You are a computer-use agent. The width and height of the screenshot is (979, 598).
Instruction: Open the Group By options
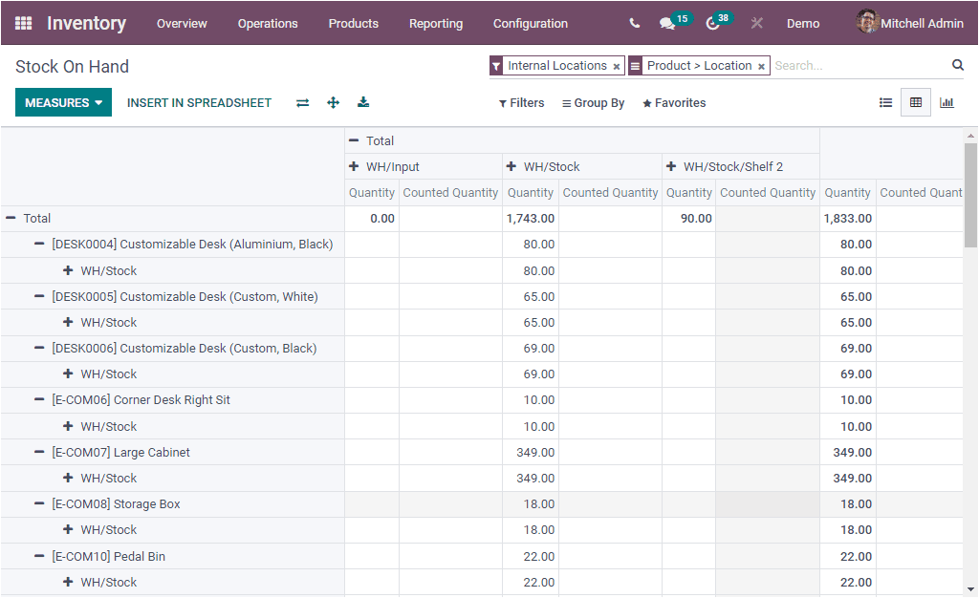pyautogui.click(x=593, y=102)
